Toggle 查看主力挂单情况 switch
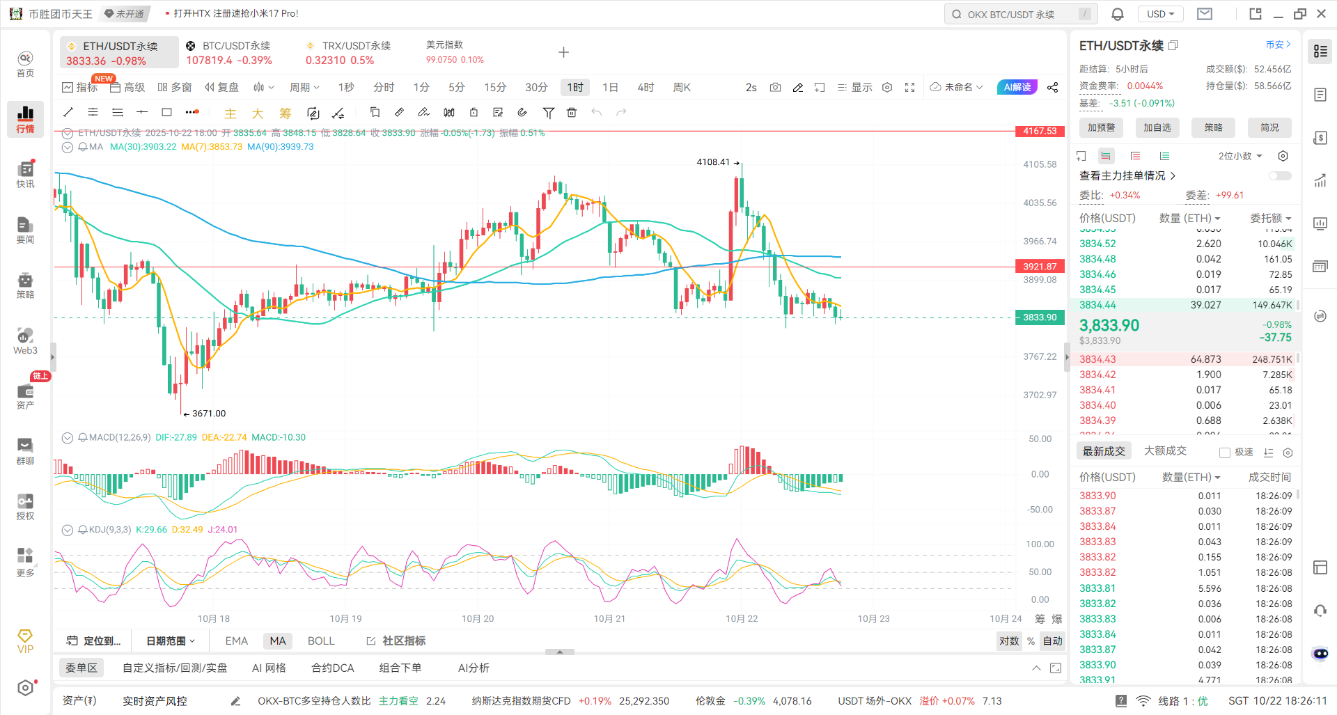This screenshot has width=1337, height=715. point(1279,175)
